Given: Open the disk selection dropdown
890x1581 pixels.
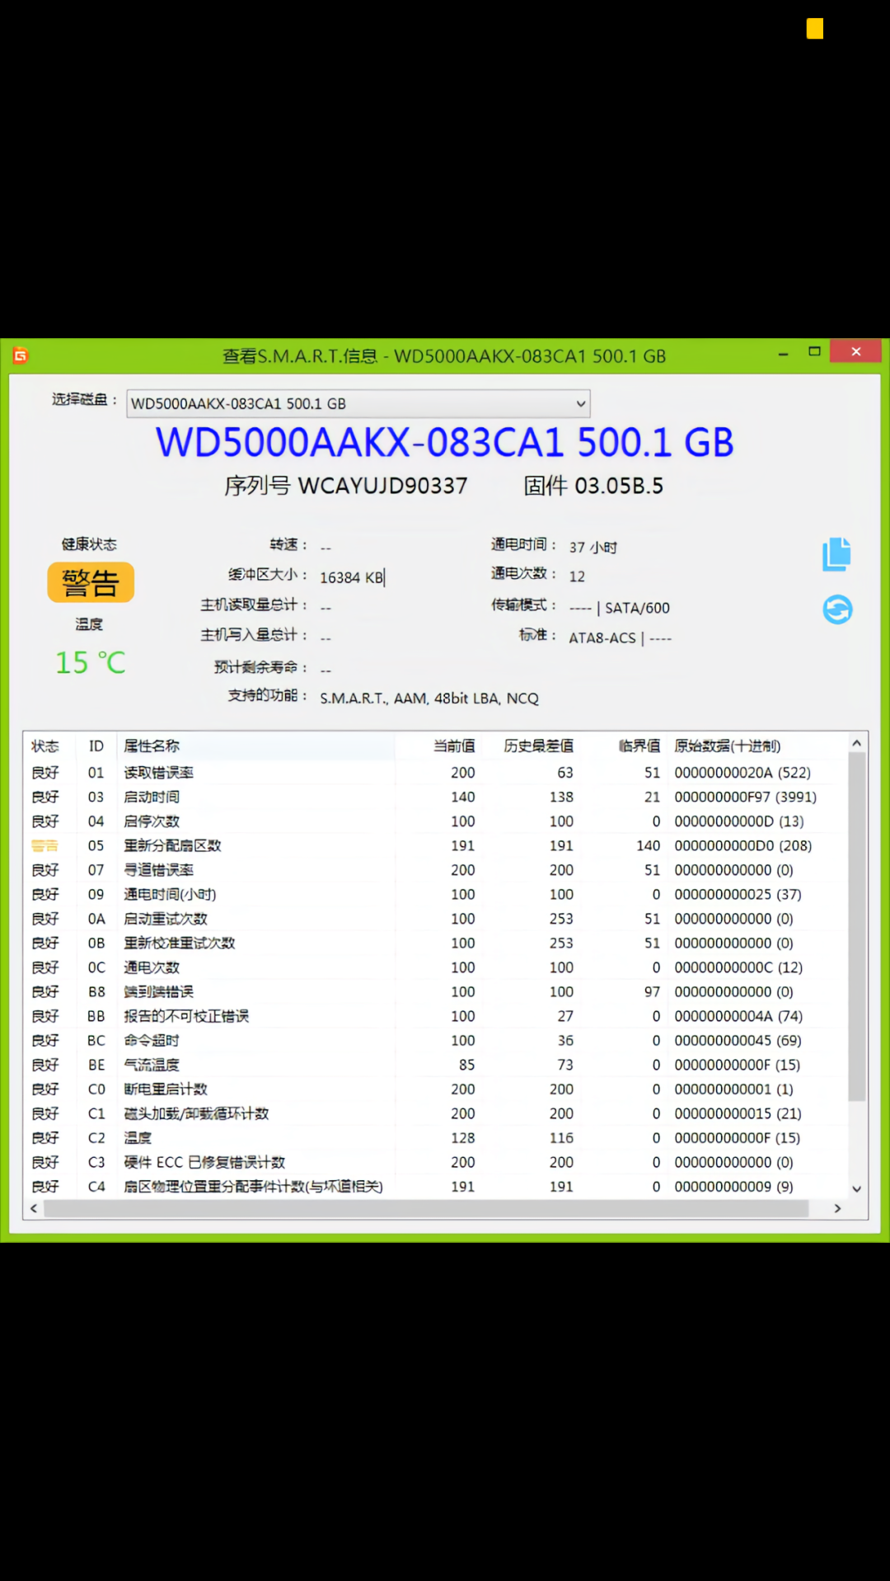Looking at the screenshot, I should click(358, 403).
